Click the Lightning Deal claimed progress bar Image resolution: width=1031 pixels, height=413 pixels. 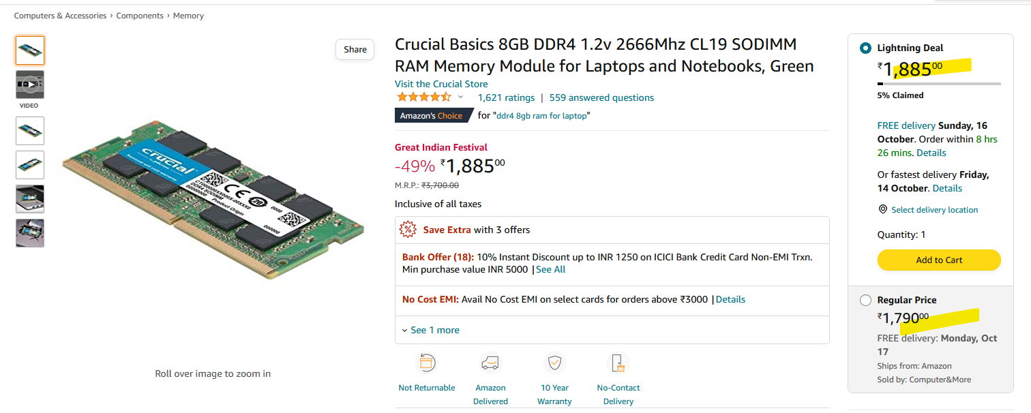[939, 84]
